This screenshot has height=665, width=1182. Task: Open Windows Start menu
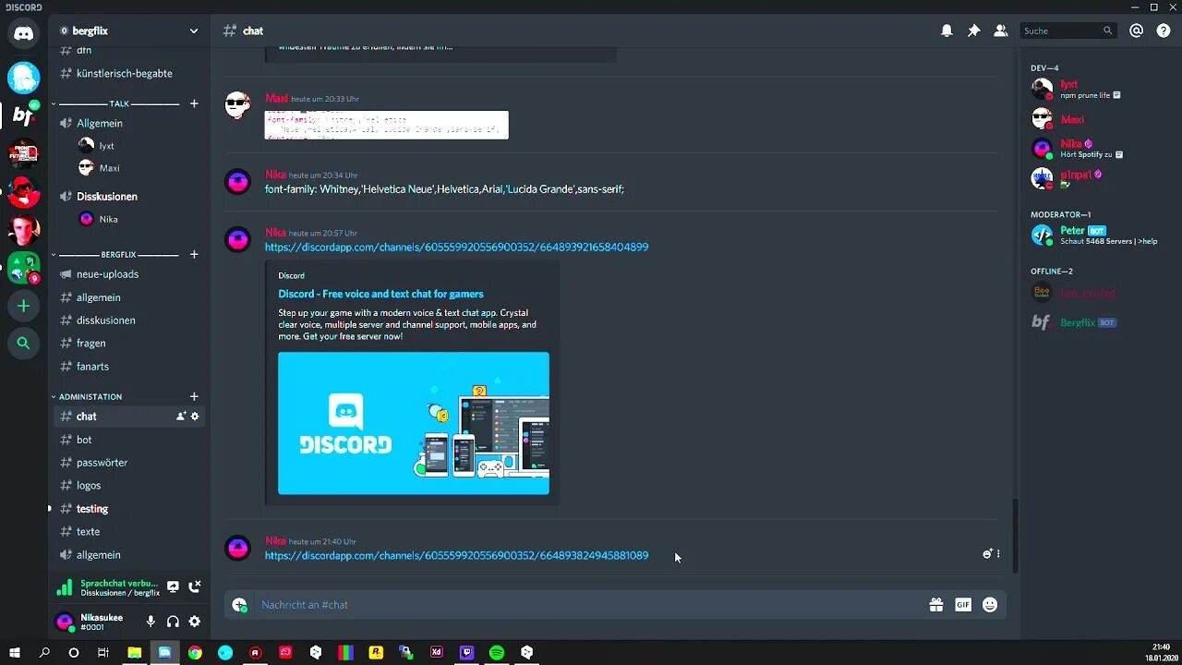pyautogui.click(x=14, y=652)
